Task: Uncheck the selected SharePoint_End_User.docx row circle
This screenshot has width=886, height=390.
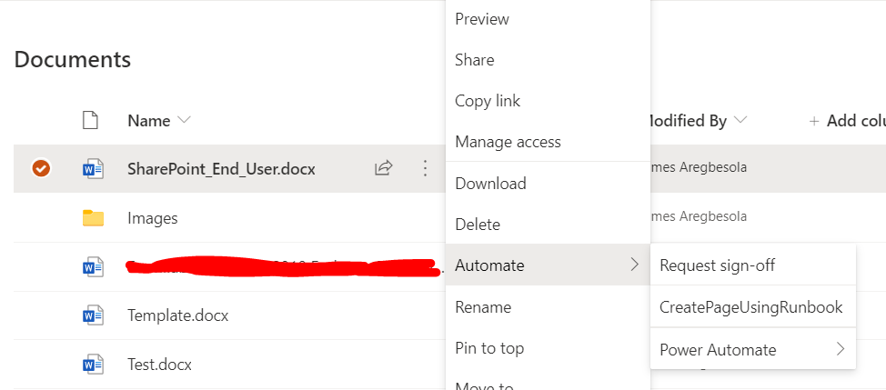Action: click(41, 168)
